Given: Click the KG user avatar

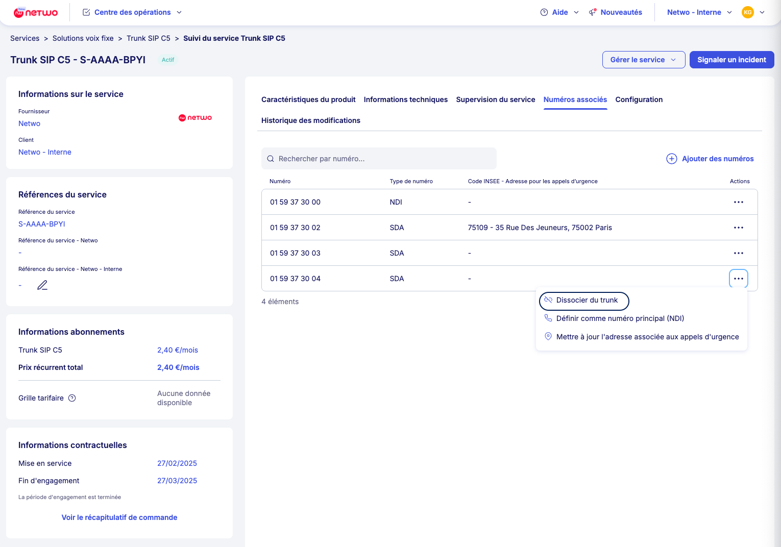Looking at the screenshot, I should tap(748, 12).
